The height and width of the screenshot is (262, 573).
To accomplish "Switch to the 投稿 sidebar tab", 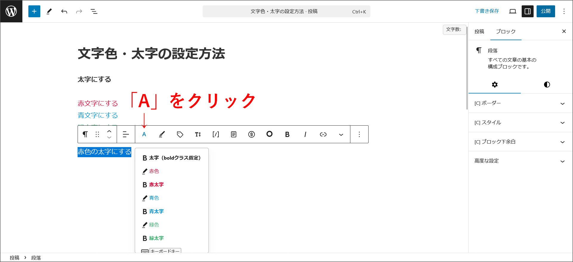I will point(479,32).
